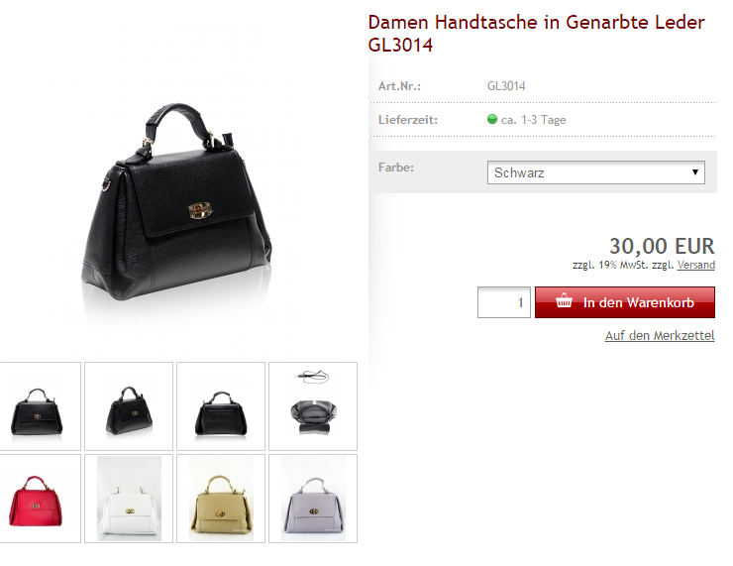733x566 pixels.
Task: Click the 30,00 EUR price text
Action: 662,246
